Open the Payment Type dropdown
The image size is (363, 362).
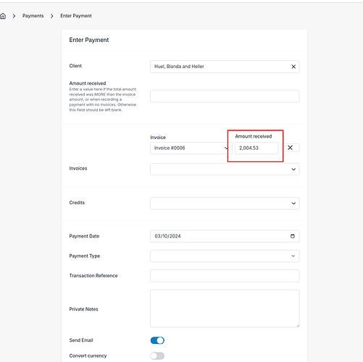point(225,256)
